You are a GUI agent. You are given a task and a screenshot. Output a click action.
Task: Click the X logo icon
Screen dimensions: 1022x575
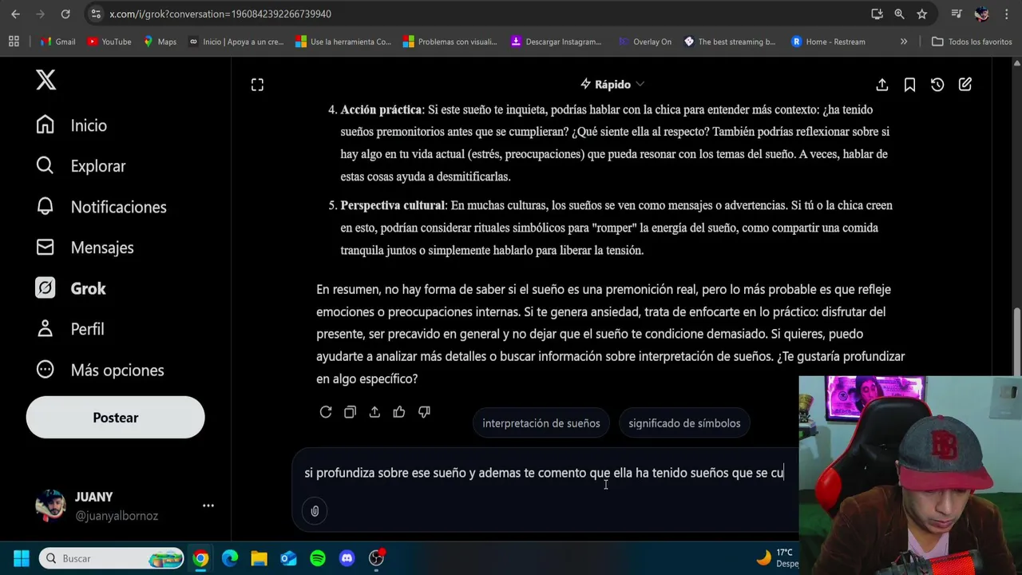(x=46, y=80)
